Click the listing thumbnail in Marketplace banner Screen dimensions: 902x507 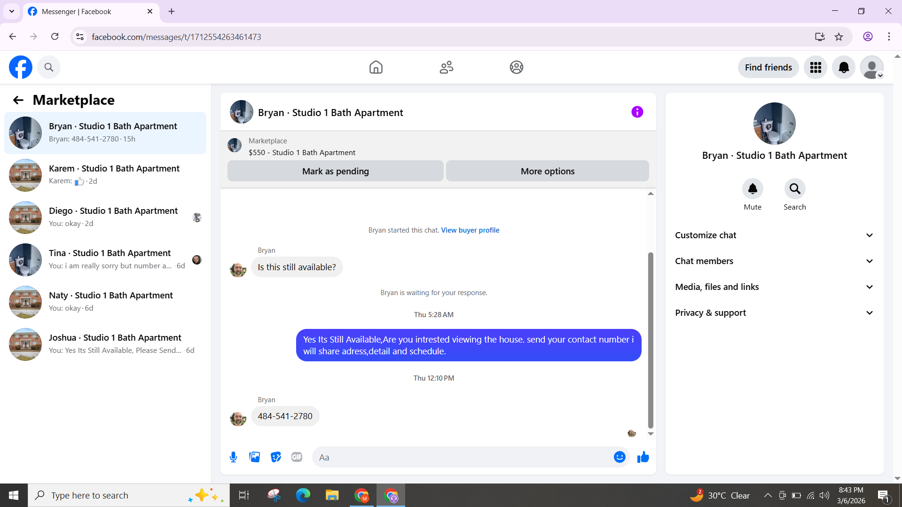234,145
